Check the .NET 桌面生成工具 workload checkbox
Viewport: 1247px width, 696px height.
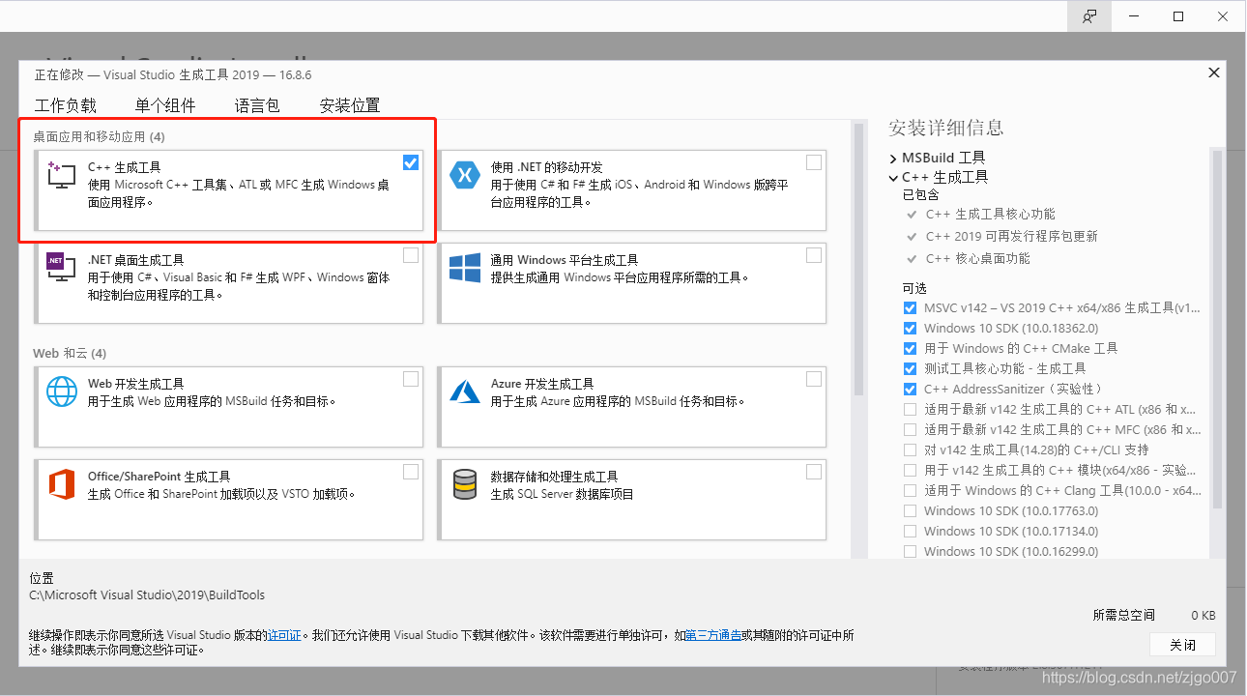(411, 255)
